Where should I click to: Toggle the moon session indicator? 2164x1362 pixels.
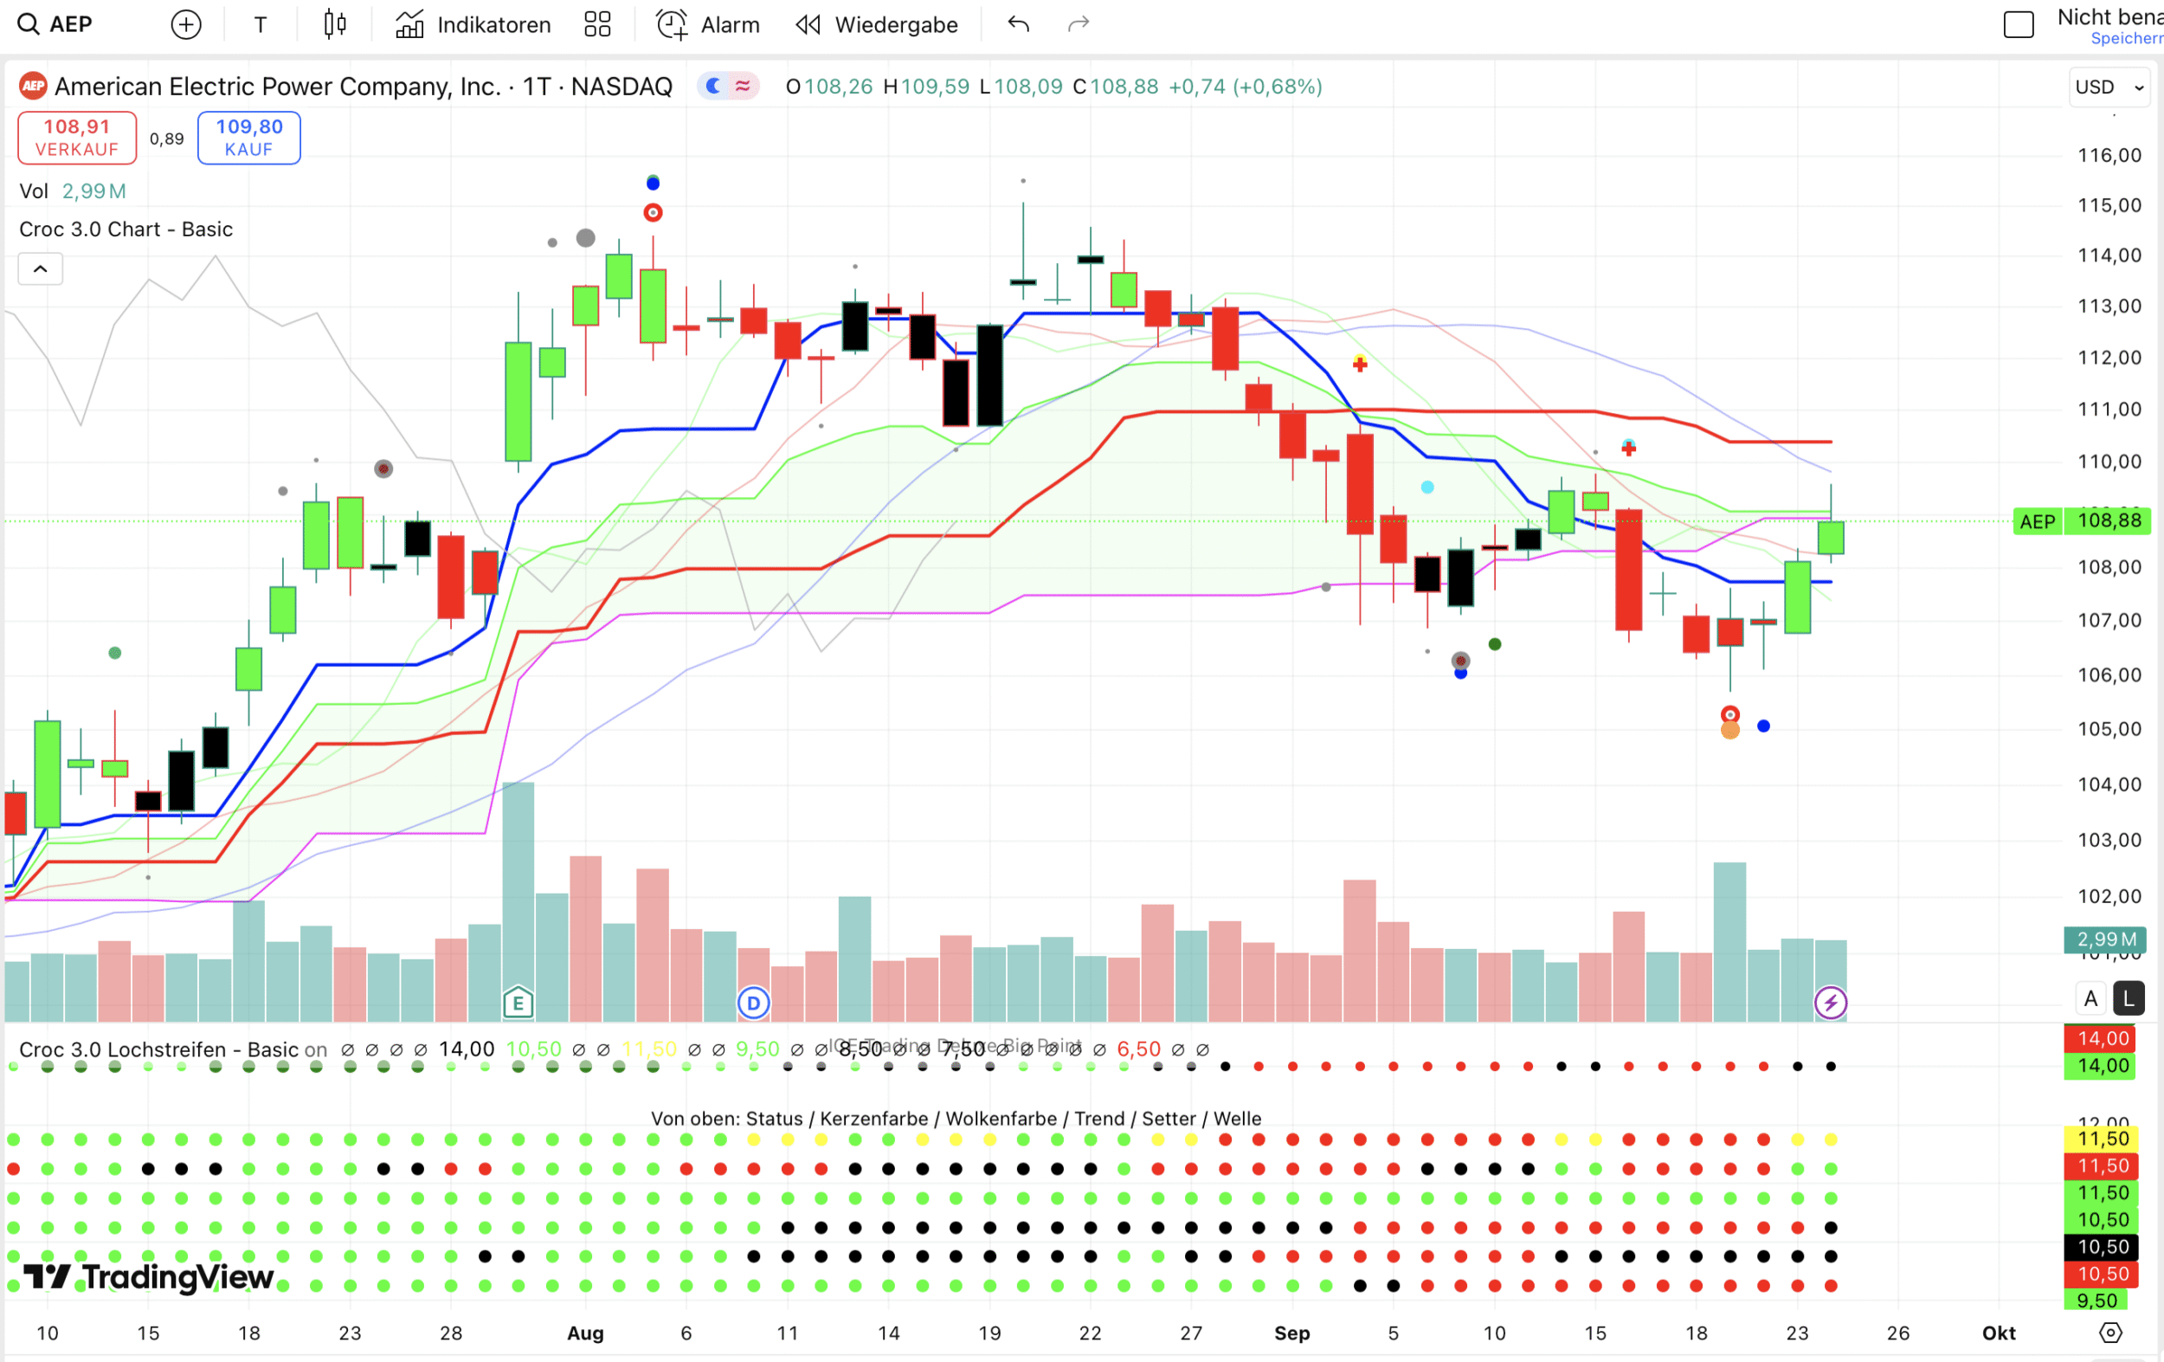click(x=713, y=87)
